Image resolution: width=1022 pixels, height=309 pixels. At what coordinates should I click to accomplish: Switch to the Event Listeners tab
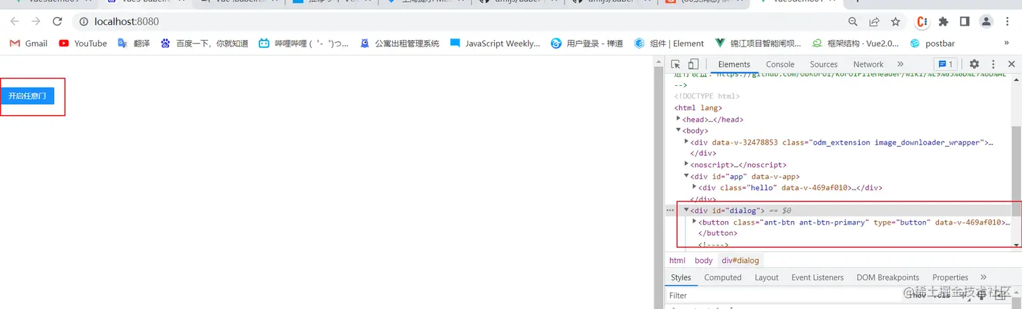pos(817,277)
